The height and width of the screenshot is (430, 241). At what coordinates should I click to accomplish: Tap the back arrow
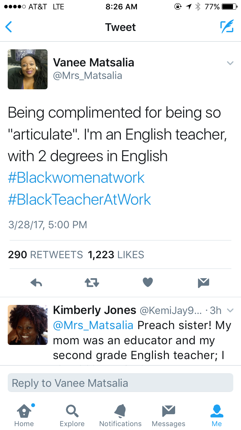click(9, 27)
